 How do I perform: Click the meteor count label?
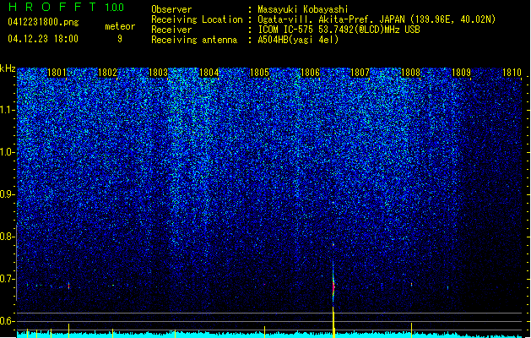120,26
